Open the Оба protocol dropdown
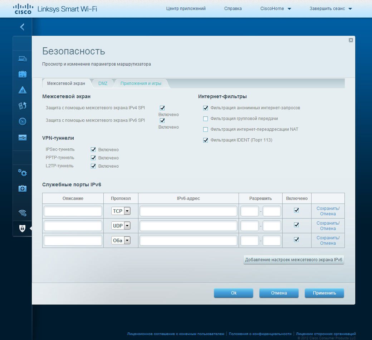 click(x=121, y=240)
